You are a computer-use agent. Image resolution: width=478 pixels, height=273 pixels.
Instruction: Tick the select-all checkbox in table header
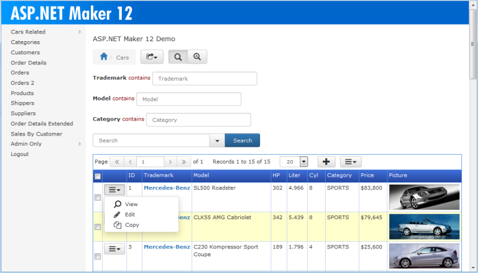click(x=97, y=176)
